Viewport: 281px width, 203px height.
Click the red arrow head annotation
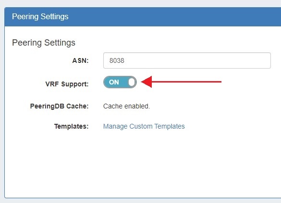(x=147, y=82)
